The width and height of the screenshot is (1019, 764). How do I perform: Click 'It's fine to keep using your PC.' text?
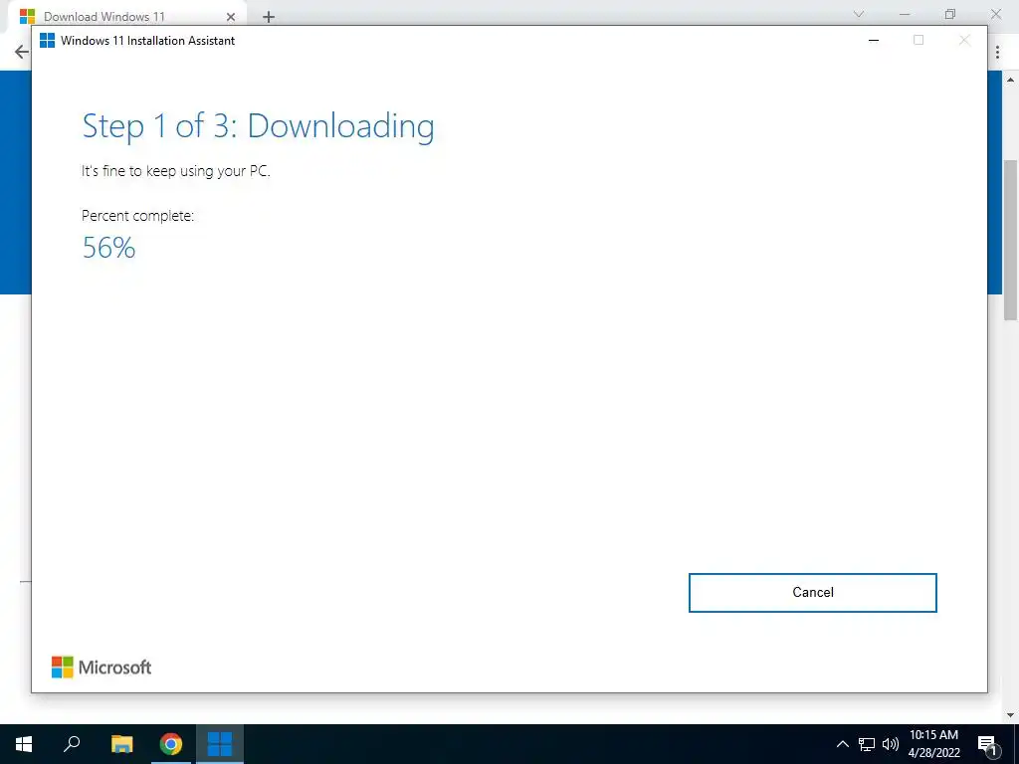tap(175, 171)
